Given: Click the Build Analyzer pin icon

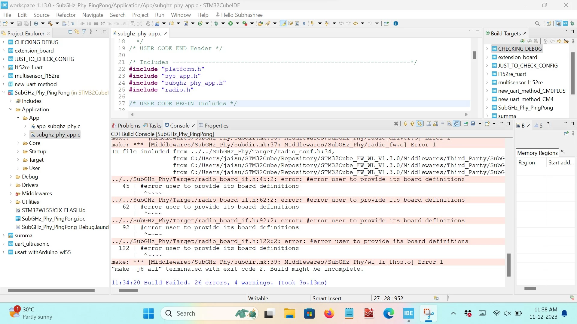Looking at the screenshot, I should point(566,133).
